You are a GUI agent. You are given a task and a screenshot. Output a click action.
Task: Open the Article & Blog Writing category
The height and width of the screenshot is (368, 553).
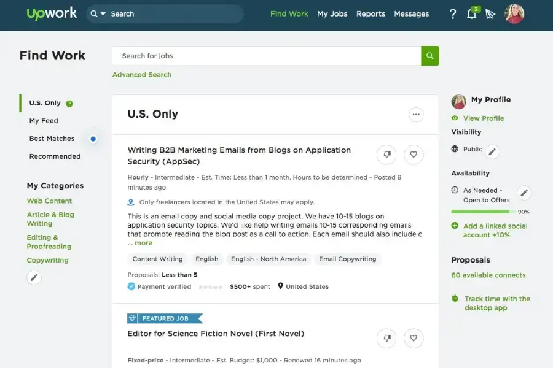coord(50,219)
